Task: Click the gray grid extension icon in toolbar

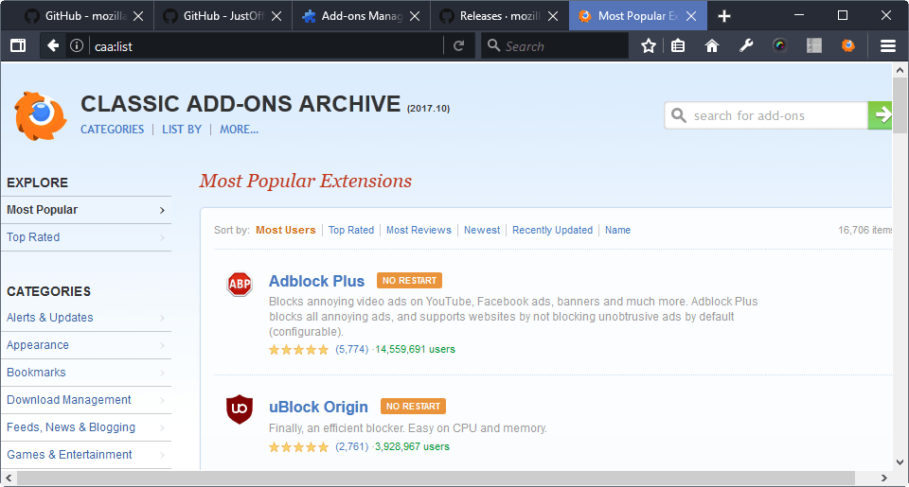Action: coord(814,45)
